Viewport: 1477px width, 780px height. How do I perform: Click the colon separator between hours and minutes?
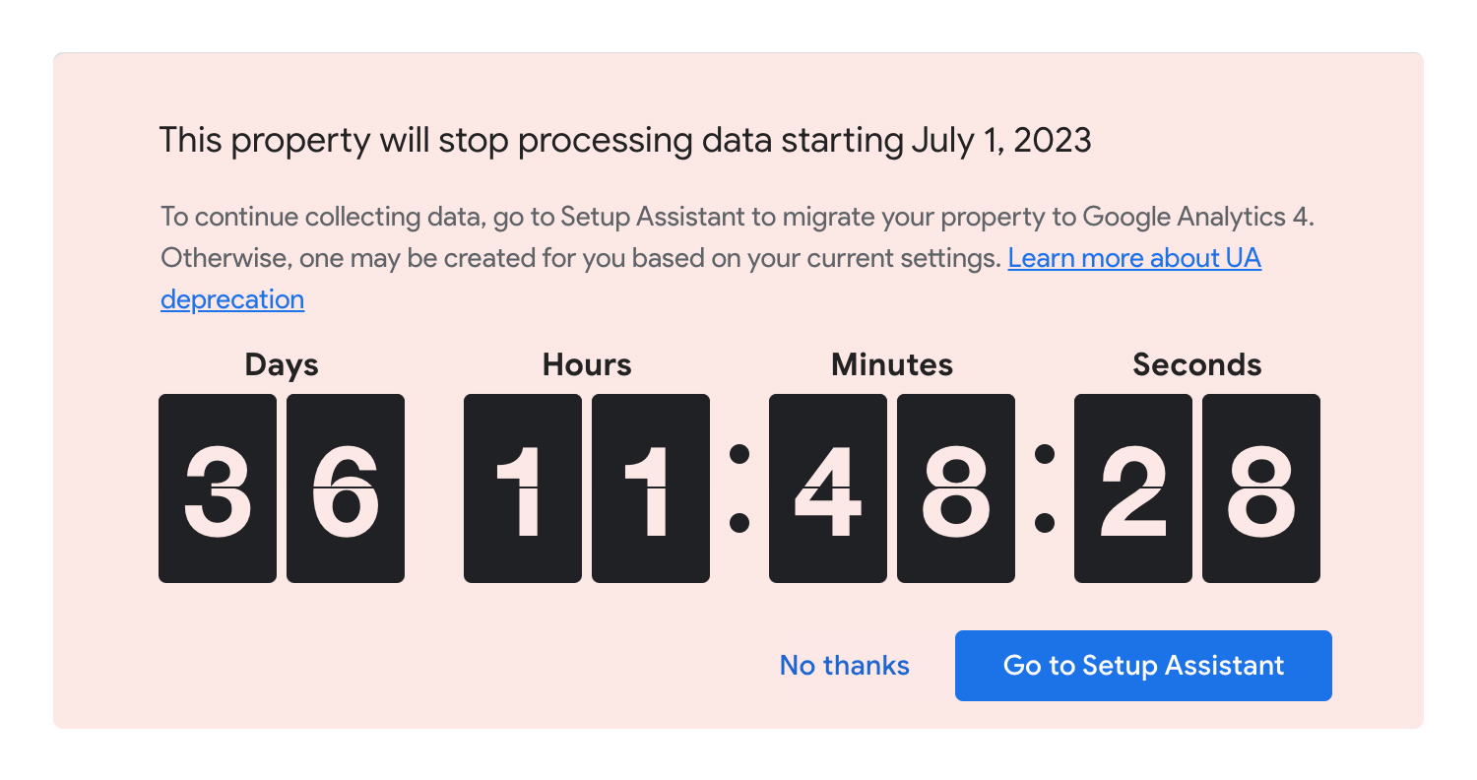tap(739, 488)
